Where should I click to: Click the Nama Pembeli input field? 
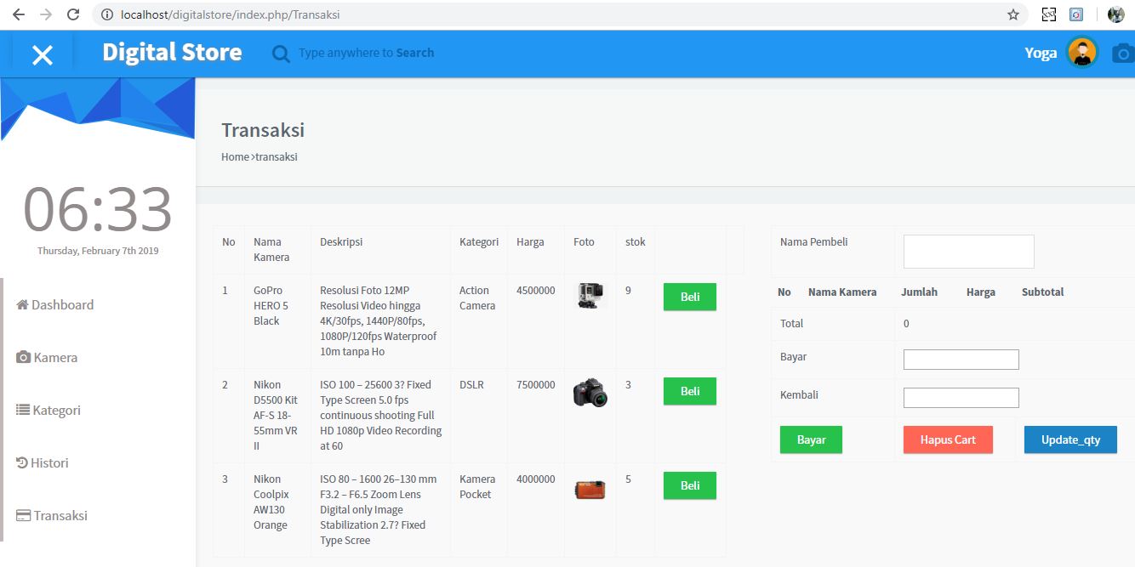coord(968,251)
